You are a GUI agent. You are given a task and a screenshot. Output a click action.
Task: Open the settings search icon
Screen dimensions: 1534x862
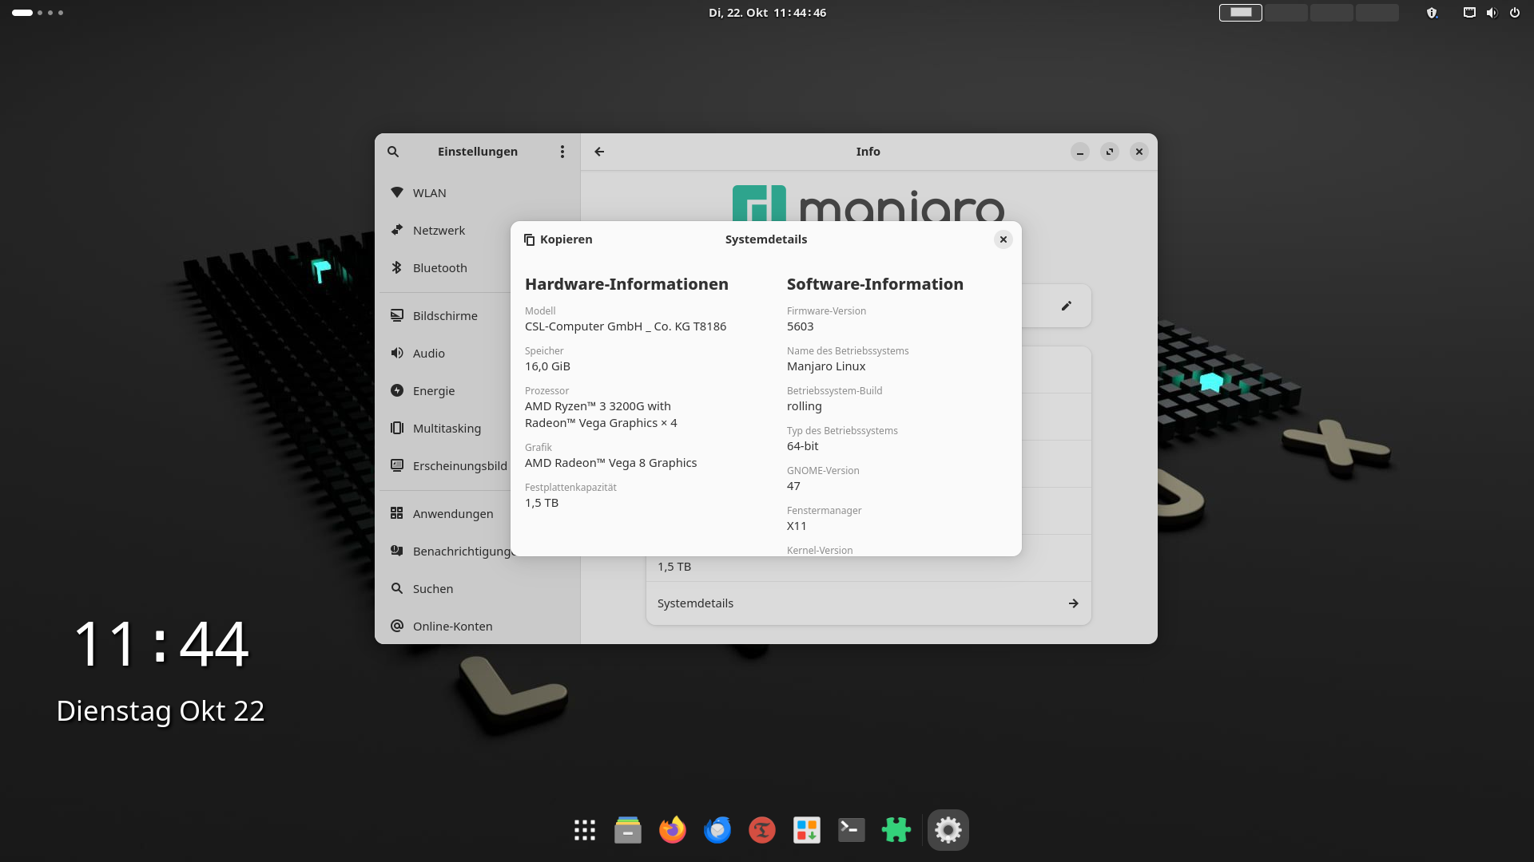coord(393,152)
